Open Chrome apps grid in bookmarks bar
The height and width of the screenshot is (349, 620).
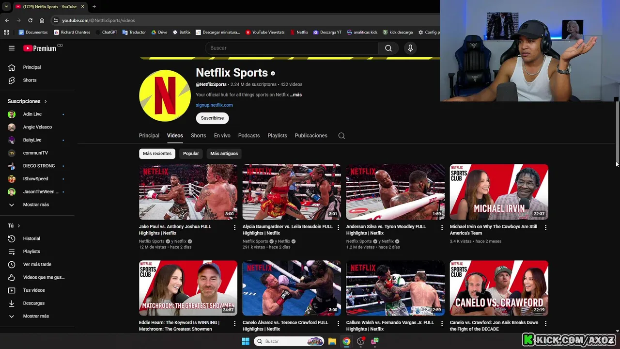point(6,32)
